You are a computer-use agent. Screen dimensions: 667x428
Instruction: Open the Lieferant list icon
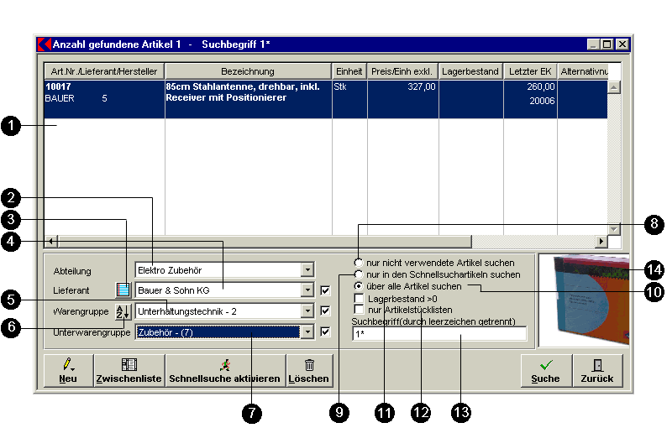pos(123,290)
